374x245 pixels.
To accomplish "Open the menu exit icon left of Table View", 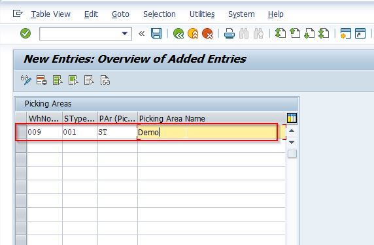I will coord(18,14).
